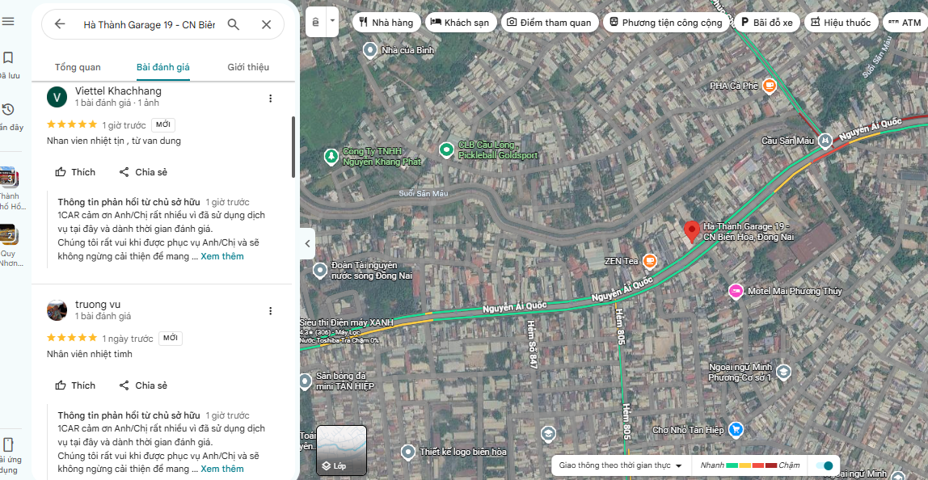
Task: Filter by Phương tiện công cộng chip
Action: pyautogui.click(x=666, y=23)
